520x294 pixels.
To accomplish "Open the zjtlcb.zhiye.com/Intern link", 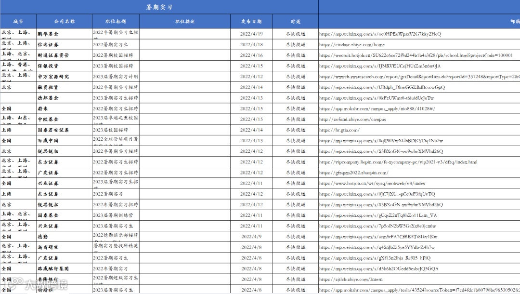I will coord(351,280).
